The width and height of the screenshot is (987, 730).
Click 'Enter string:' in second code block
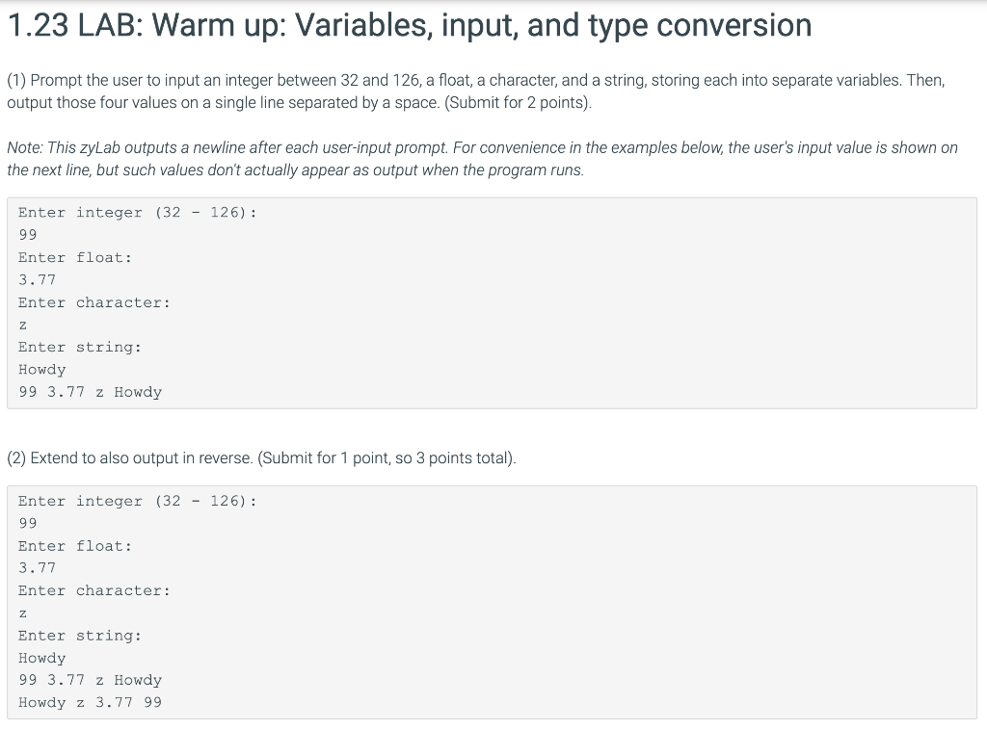[80, 636]
